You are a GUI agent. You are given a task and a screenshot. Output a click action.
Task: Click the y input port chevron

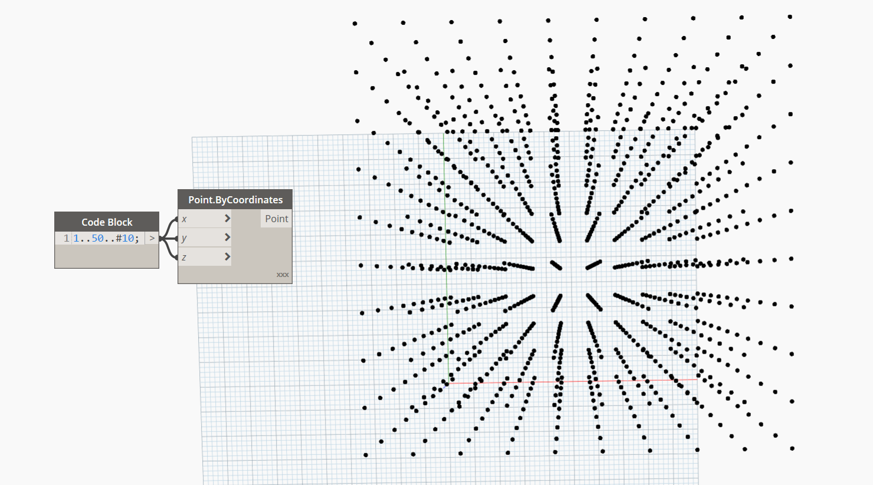[227, 237]
